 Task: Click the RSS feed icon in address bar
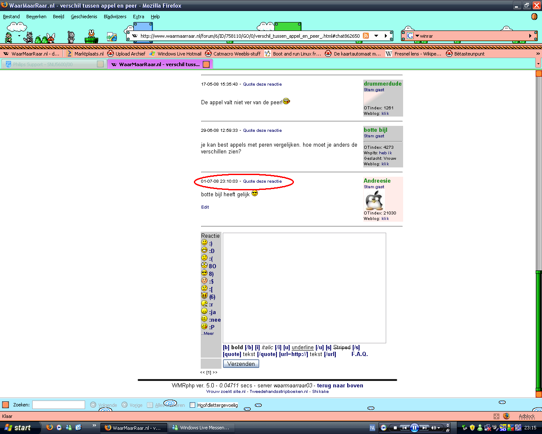coord(366,36)
